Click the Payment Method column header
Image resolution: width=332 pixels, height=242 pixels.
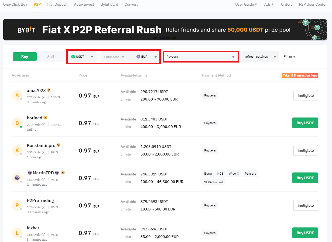[216, 75]
